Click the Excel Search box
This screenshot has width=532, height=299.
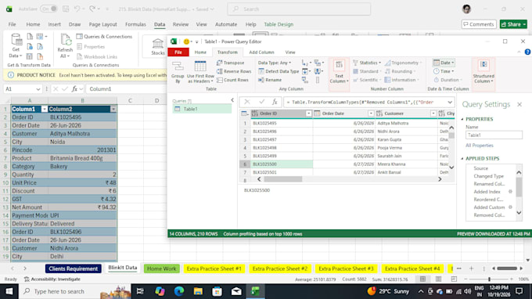coord(299,9)
